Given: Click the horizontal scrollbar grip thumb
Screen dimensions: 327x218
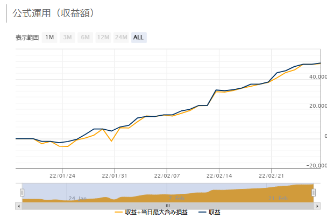Looking at the screenshot, I should click(168, 206).
